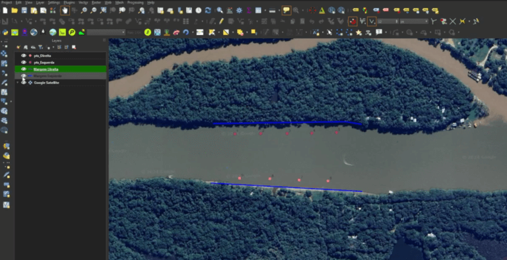Toggle the snapping layer mode icon
The image size is (507, 260).
click(x=362, y=22)
